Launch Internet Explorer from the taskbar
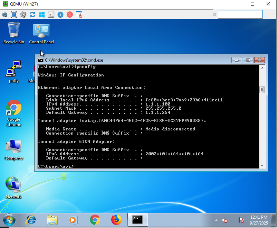The image size is (278, 228). (31, 220)
